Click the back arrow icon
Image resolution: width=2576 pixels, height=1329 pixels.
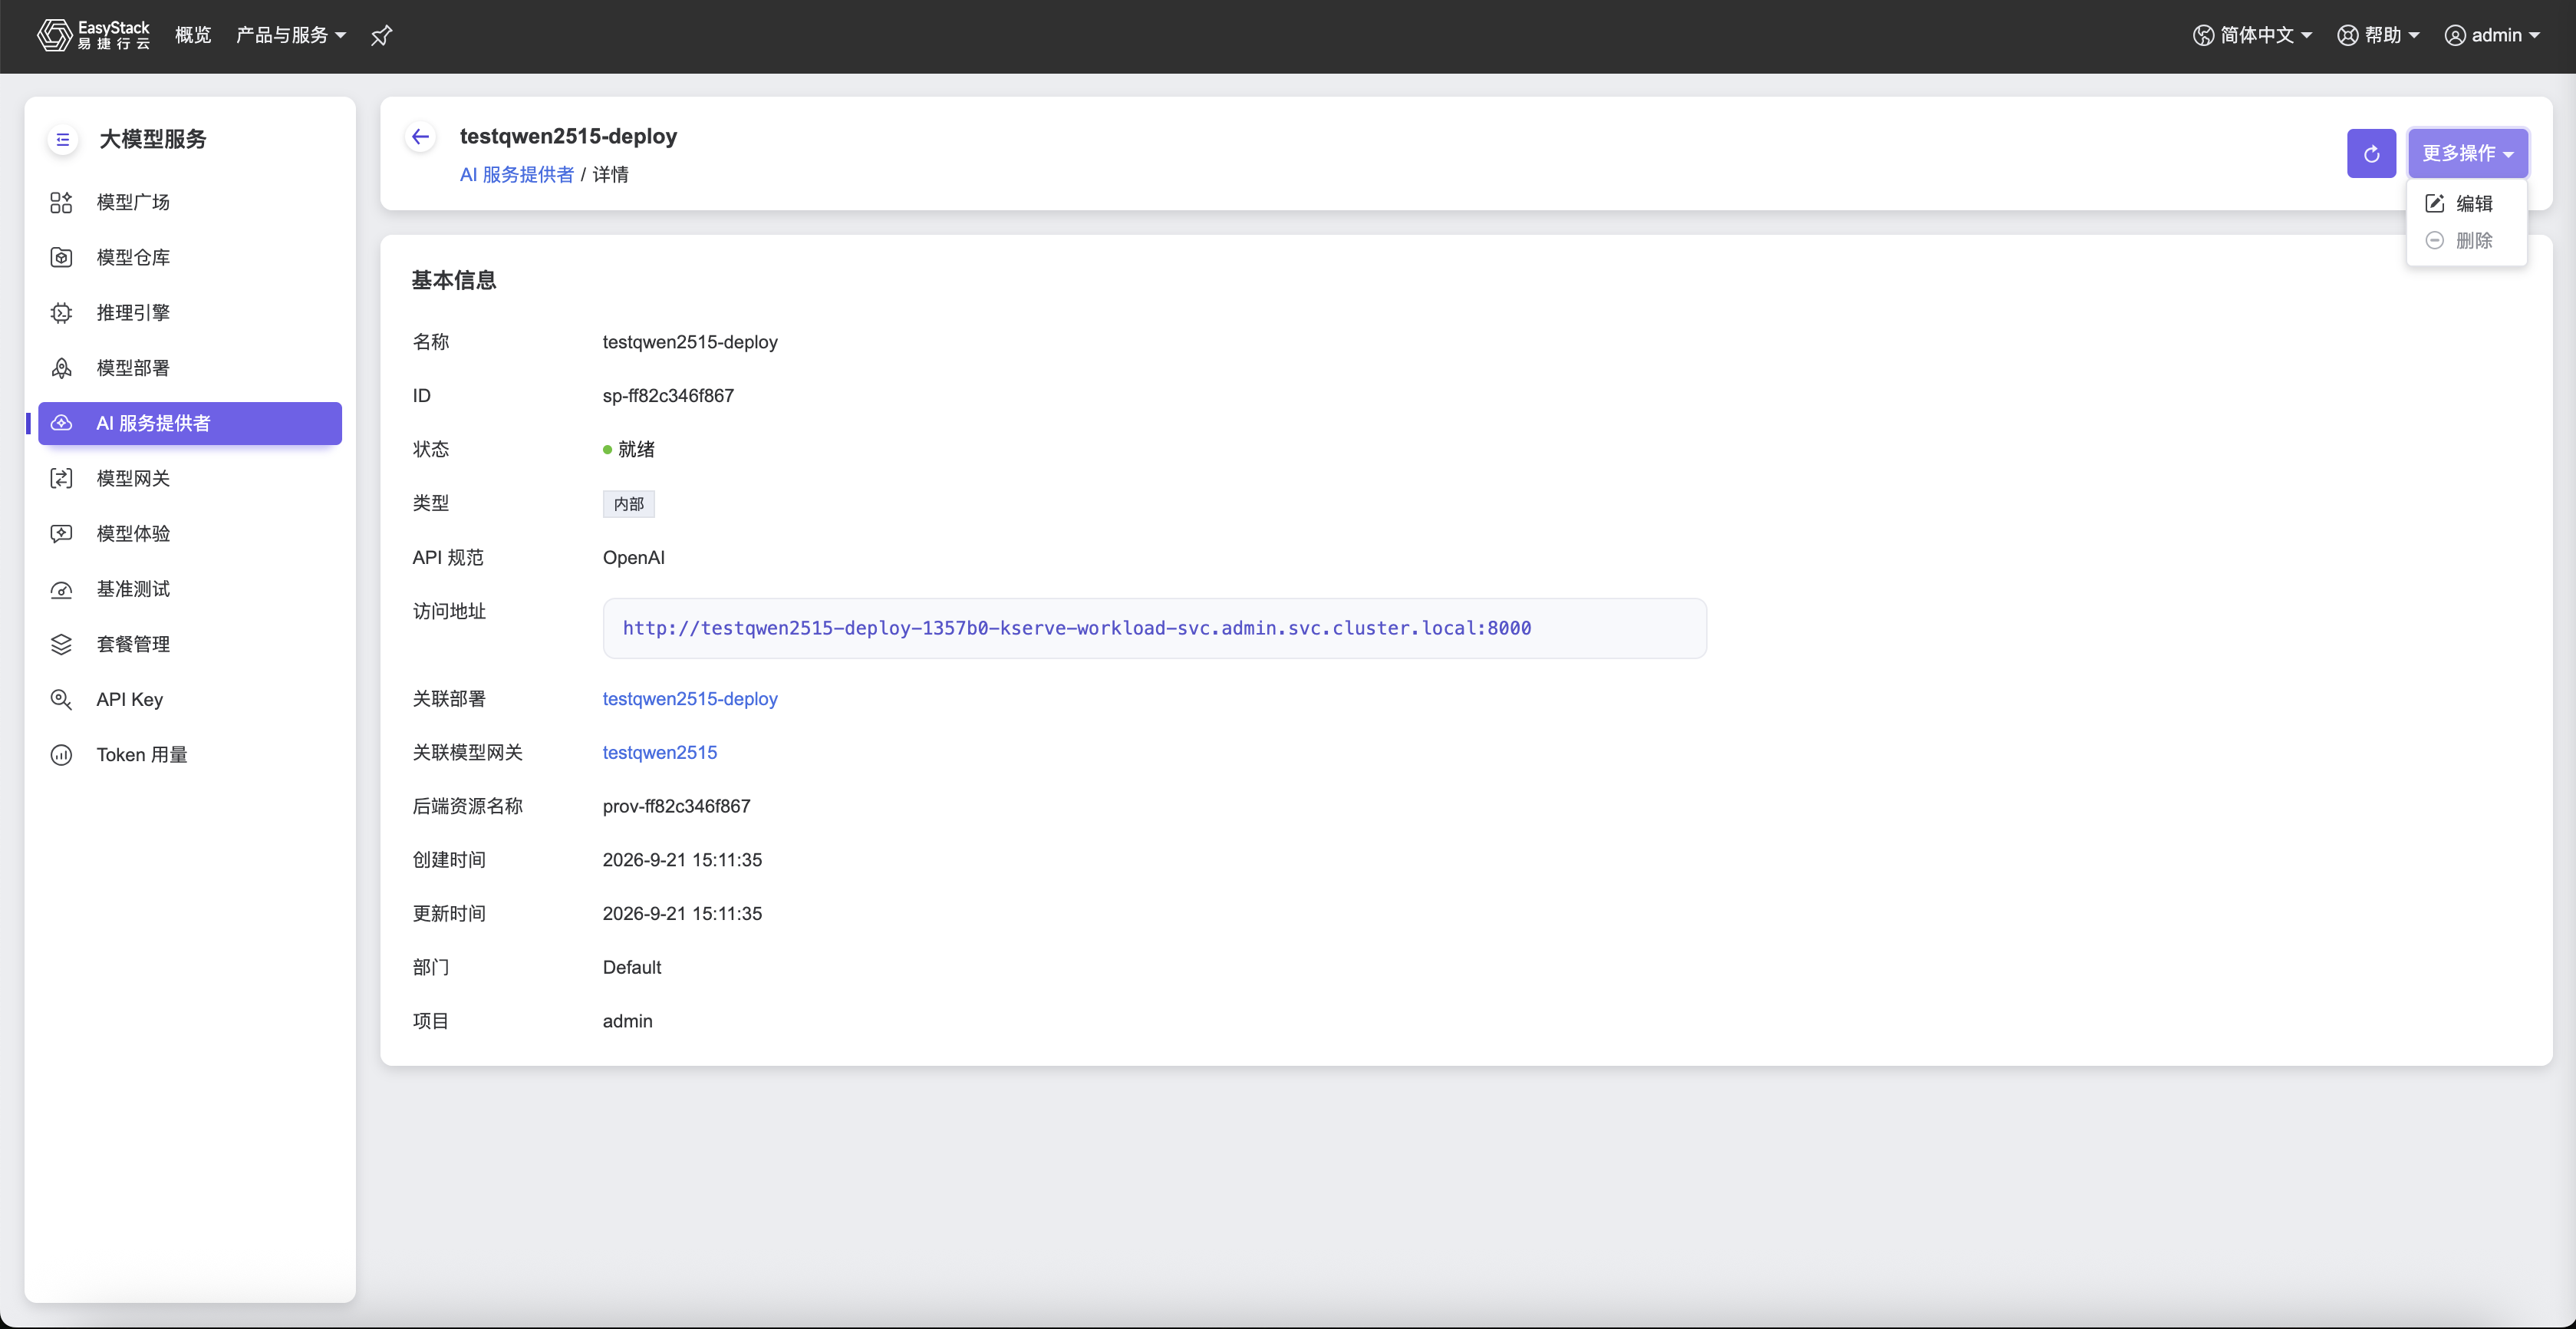click(421, 137)
